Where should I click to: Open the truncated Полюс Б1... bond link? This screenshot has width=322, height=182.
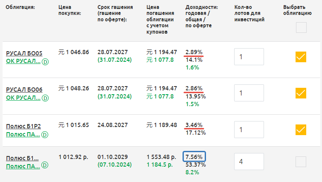pos(22,158)
